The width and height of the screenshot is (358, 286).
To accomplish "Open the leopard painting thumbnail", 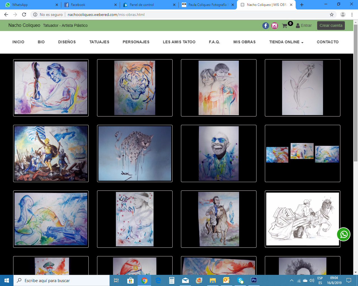I will (135, 153).
